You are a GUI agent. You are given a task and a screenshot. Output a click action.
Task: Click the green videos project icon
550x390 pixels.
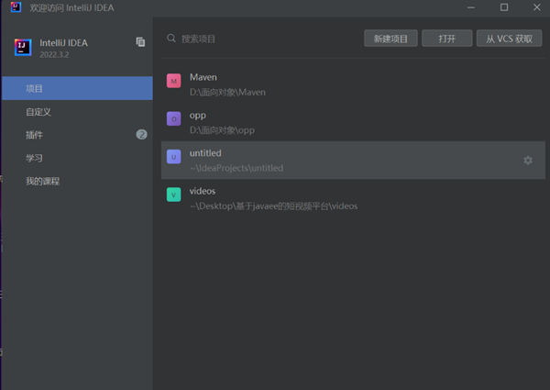(174, 195)
